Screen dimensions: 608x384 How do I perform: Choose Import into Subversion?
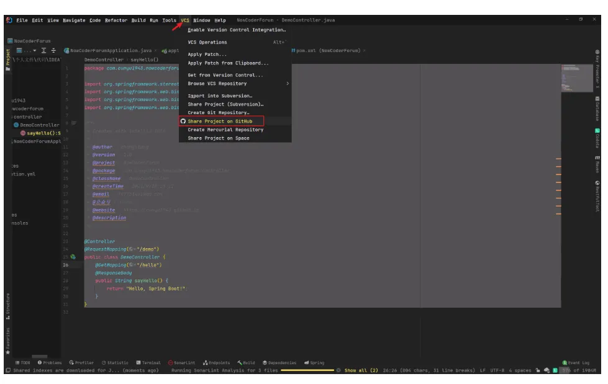tap(235, 96)
